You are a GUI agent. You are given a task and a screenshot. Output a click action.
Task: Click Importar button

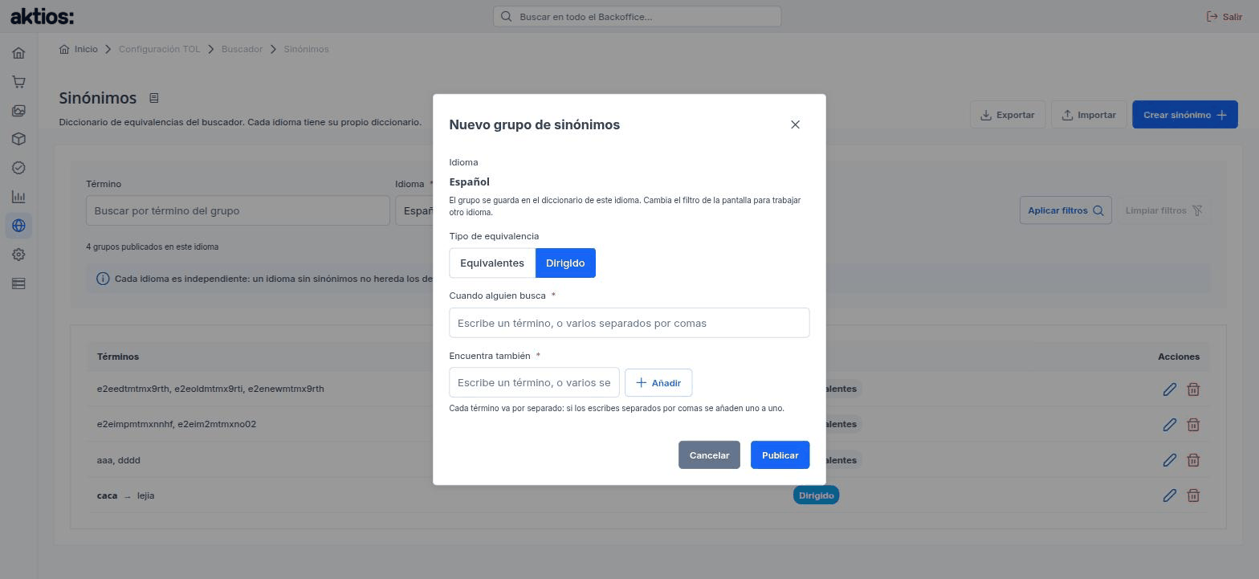1089,115
